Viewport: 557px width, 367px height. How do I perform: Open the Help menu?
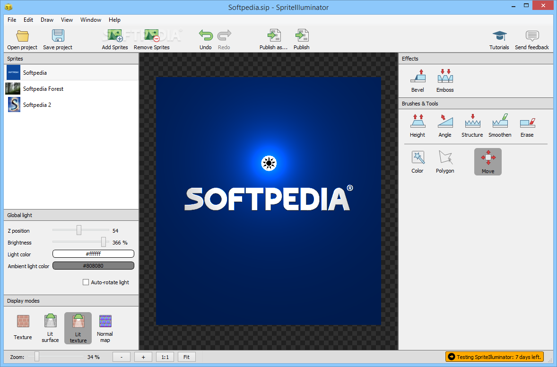(114, 20)
